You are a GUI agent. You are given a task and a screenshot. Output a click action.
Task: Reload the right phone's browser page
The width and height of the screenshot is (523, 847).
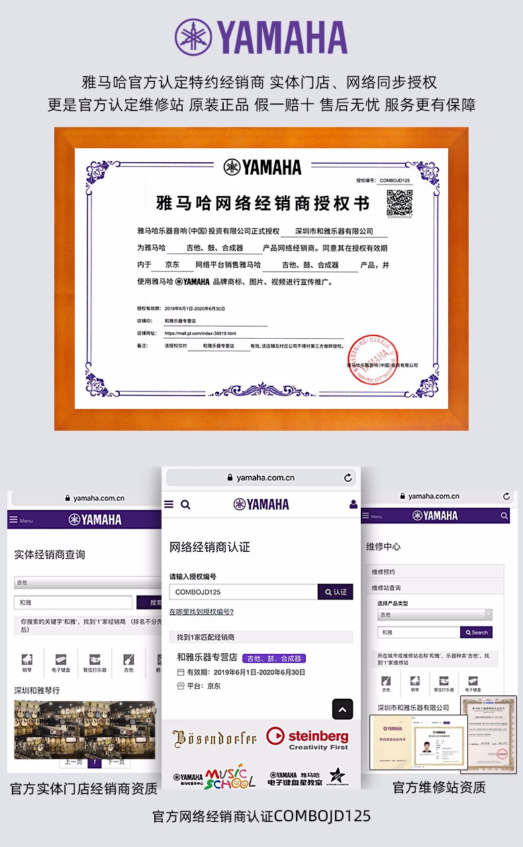(x=507, y=496)
